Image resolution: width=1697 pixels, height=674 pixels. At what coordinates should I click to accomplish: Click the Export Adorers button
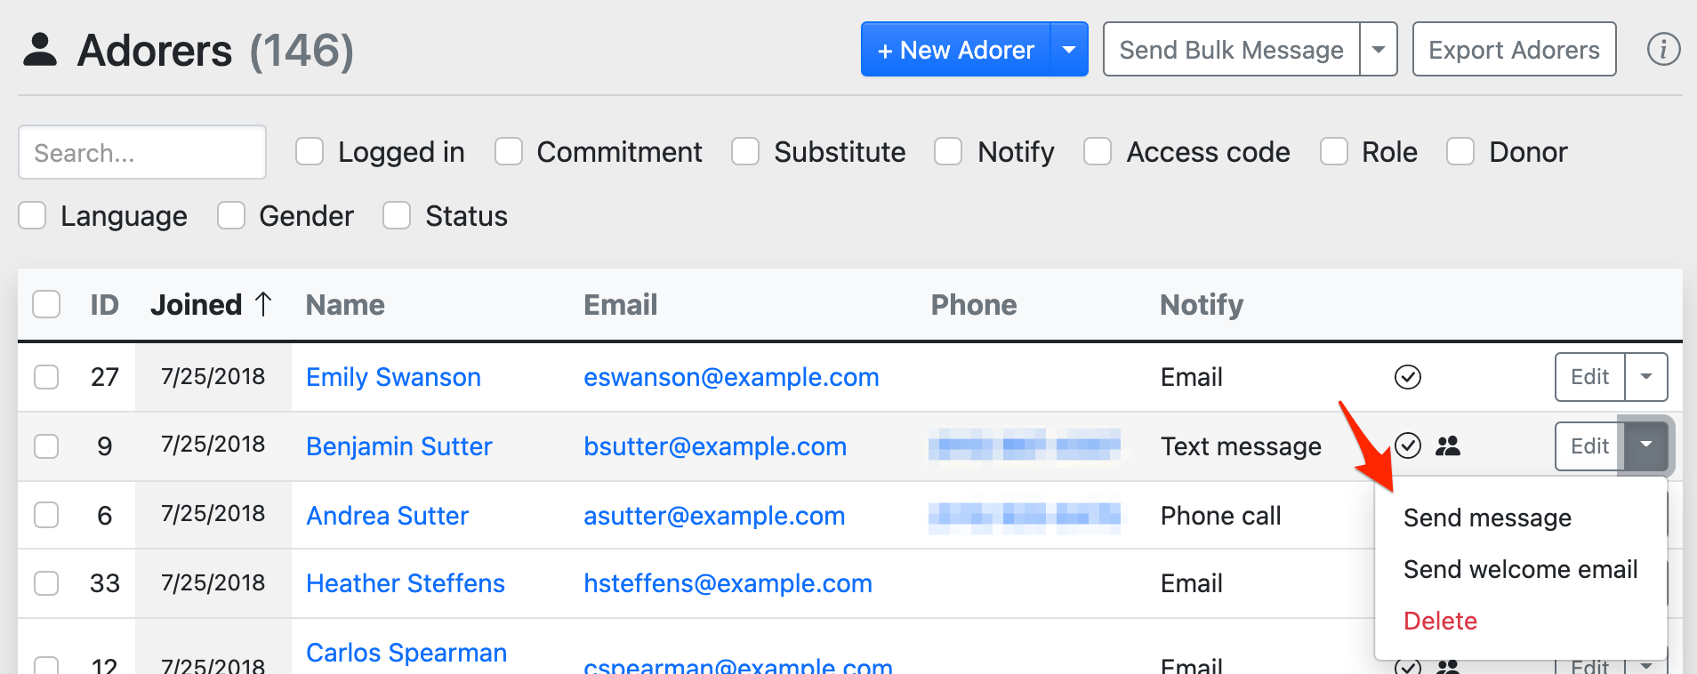(1514, 50)
